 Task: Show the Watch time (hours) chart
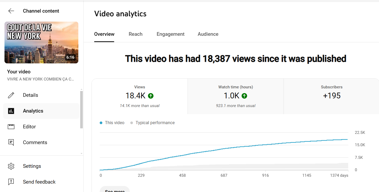pyautogui.click(x=236, y=96)
